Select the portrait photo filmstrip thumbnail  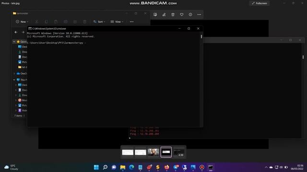click(153, 152)
